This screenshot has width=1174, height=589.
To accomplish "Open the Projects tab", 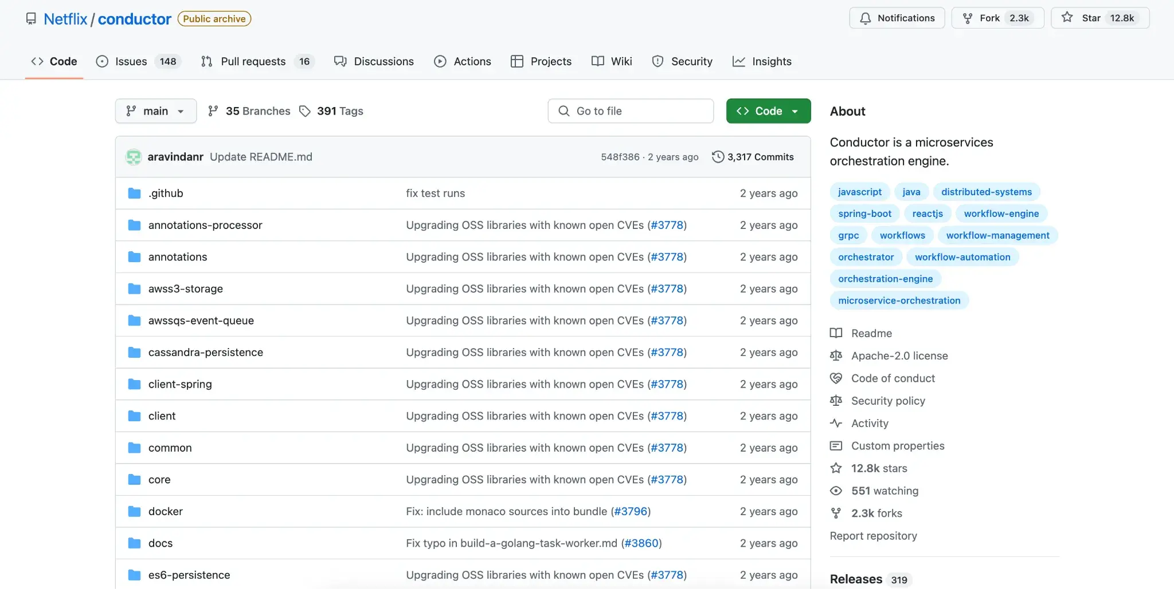I will coord(541,61).
